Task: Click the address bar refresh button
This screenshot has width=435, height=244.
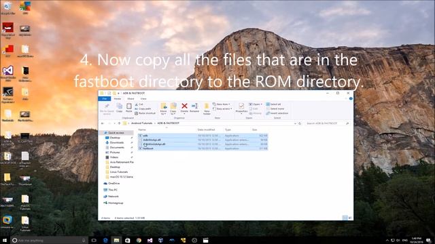Action: (300, 123)
